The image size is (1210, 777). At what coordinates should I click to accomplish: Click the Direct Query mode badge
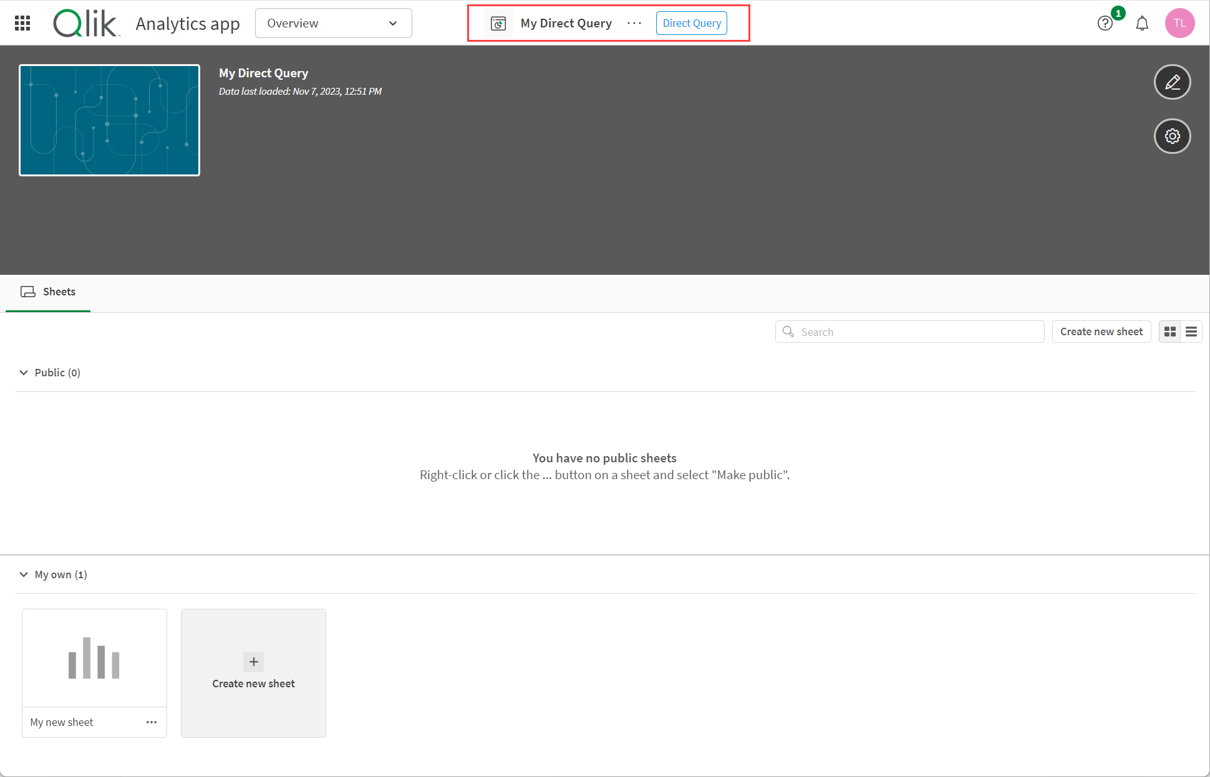click(692, 23)
